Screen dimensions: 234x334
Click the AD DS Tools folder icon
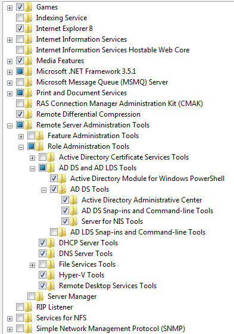pyautogui.click(x=62, y=189)
